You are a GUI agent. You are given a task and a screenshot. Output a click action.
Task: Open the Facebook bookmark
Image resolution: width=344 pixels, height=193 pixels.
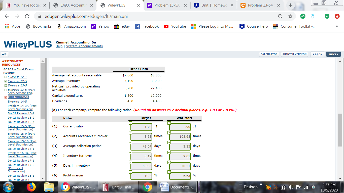click(147, 26)
